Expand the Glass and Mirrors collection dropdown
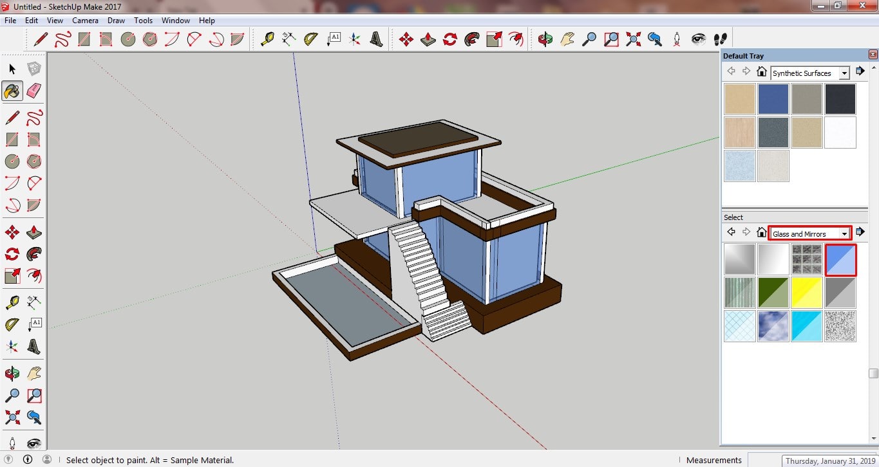 pyautogui.click(x=844, y=234)
